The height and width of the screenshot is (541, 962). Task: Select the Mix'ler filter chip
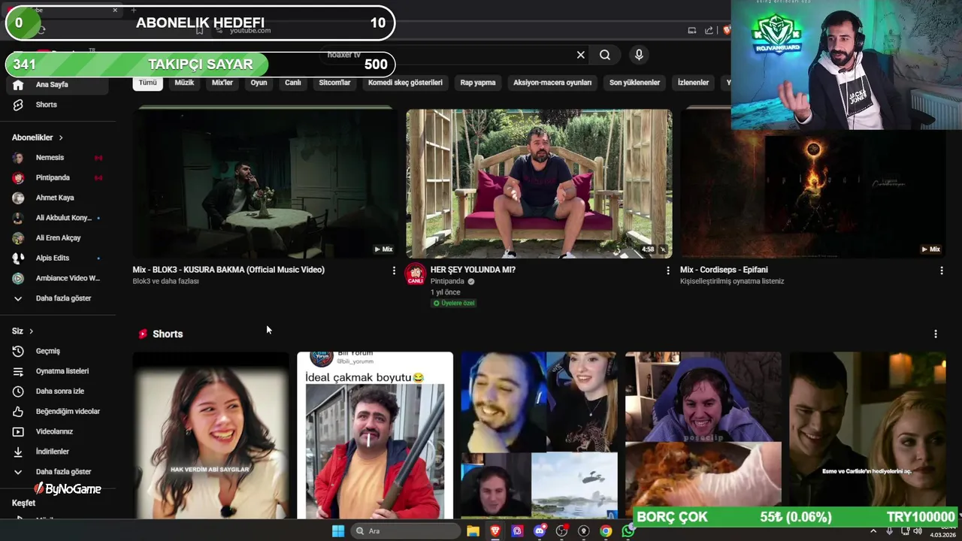click(222, 83)
